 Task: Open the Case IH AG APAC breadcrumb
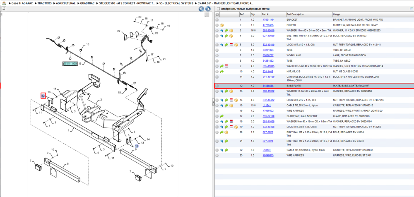(22, 3)
